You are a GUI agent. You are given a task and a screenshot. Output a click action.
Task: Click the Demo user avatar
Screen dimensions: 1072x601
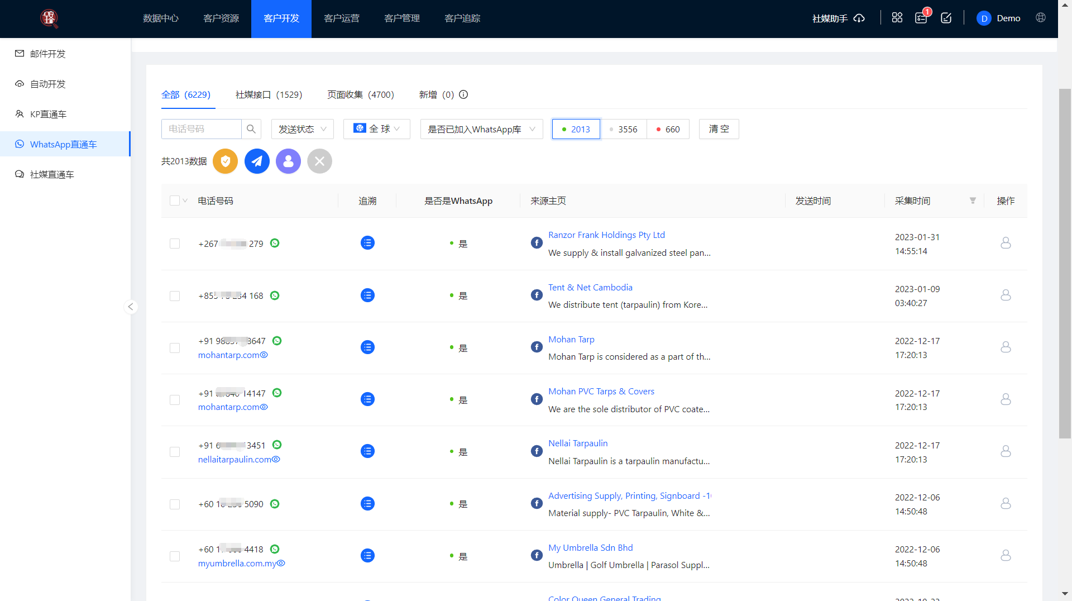click(984, 18)
